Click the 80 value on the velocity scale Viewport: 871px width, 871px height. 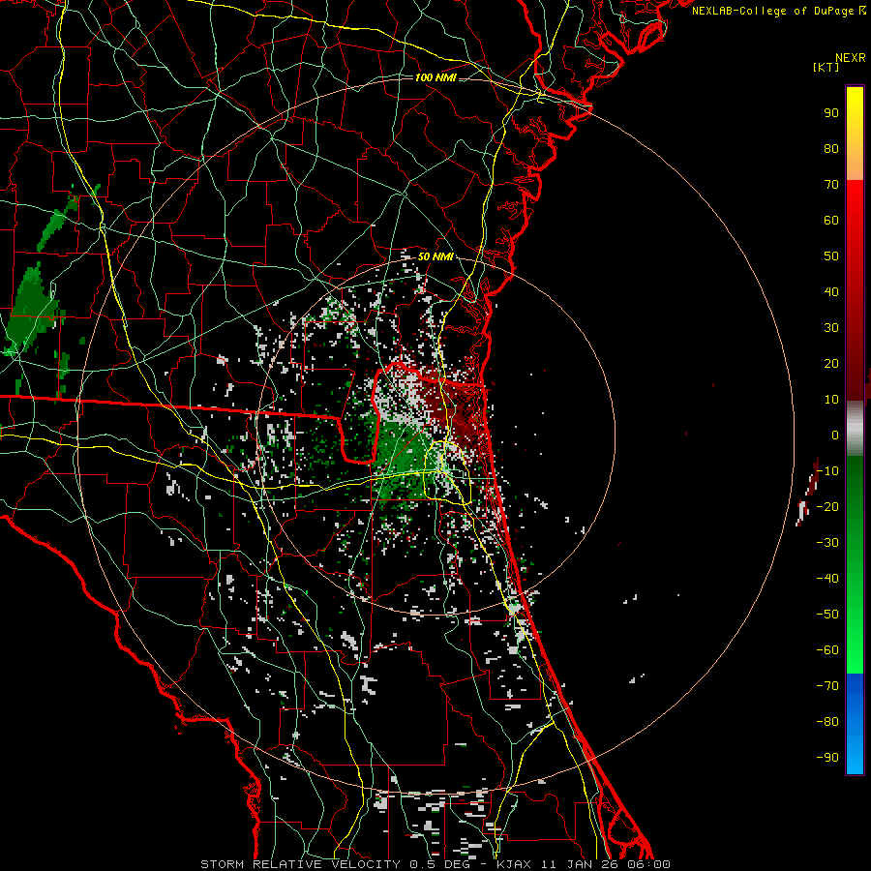point(831,149)
